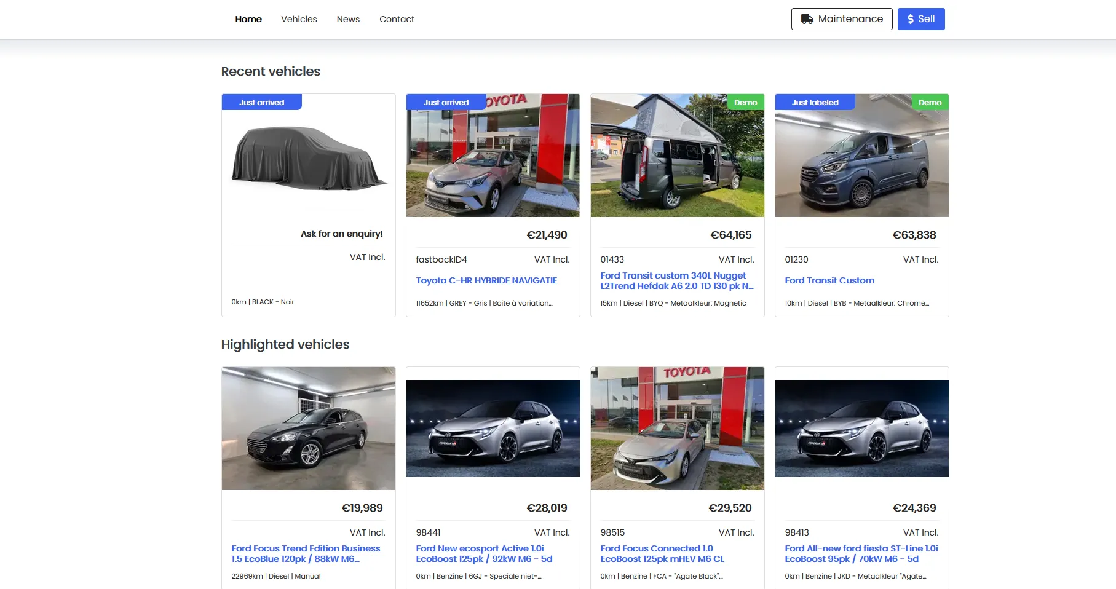Image resolution: width=1116 pixels, height=589 pixels.
Task: View the Ford Transit Nugget camper photo
Action: point(678,156)
